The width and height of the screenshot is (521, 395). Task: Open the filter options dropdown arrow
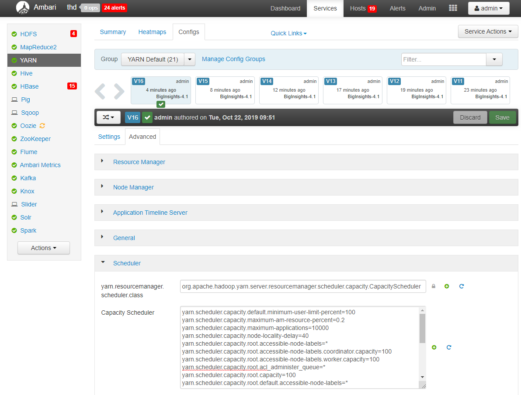tap(494, 59)
